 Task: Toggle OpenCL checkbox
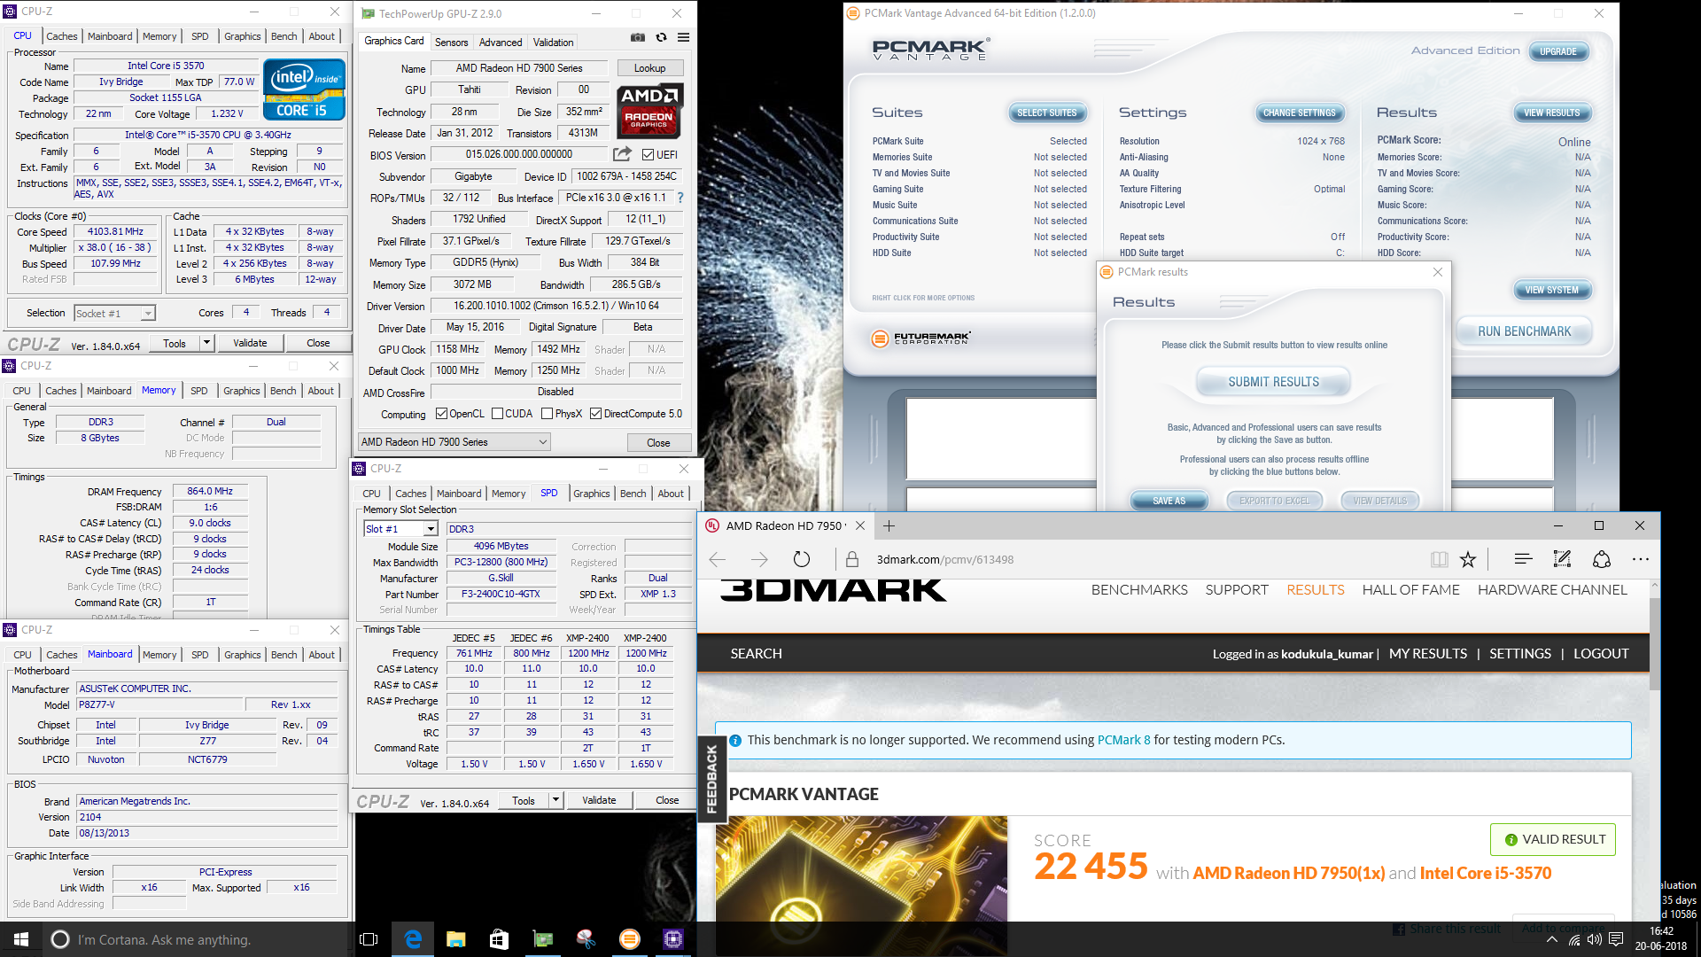(441, 414)
